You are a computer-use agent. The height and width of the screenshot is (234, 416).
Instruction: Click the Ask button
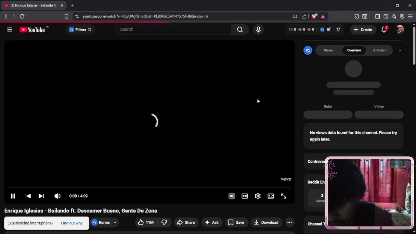pyautogui.click(x=212, y=222)
